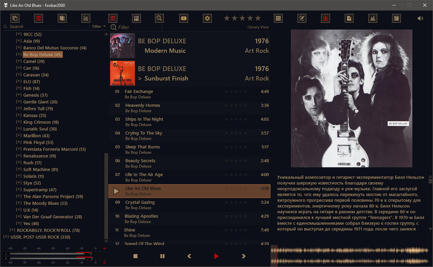Skip to next track arrow

click(244, 256)
